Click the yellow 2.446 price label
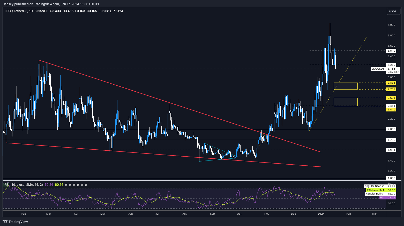This screenshot has width=404, height=226. (x=391, y=110)
